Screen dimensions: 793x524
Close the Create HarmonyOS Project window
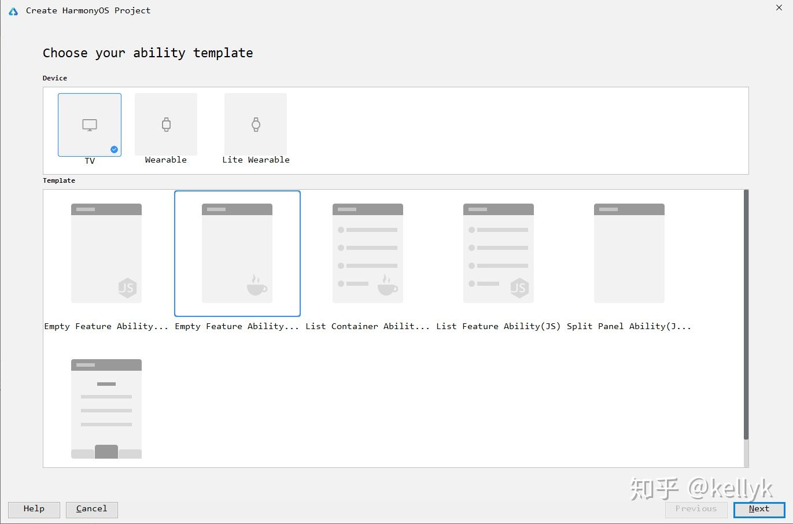(x=779, y=8)
